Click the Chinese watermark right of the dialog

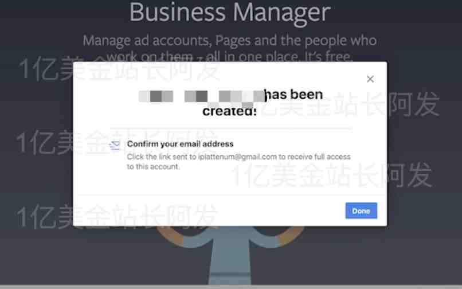351,104
